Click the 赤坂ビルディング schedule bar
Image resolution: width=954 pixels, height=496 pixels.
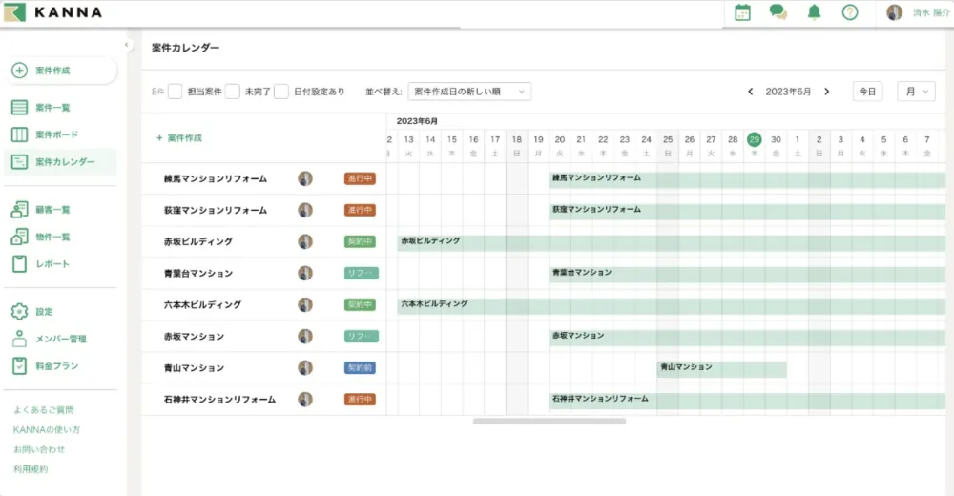[x=671, y=242]
